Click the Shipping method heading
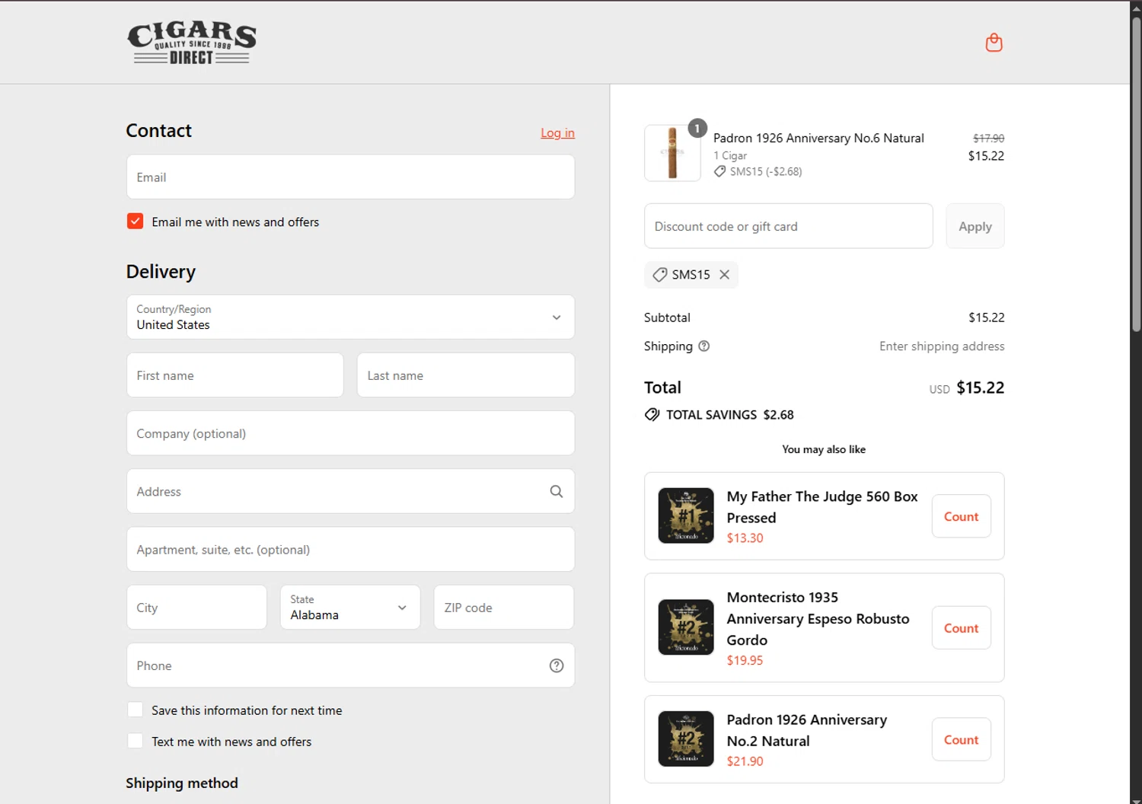1142x804 pixels. tap(182, 783)
